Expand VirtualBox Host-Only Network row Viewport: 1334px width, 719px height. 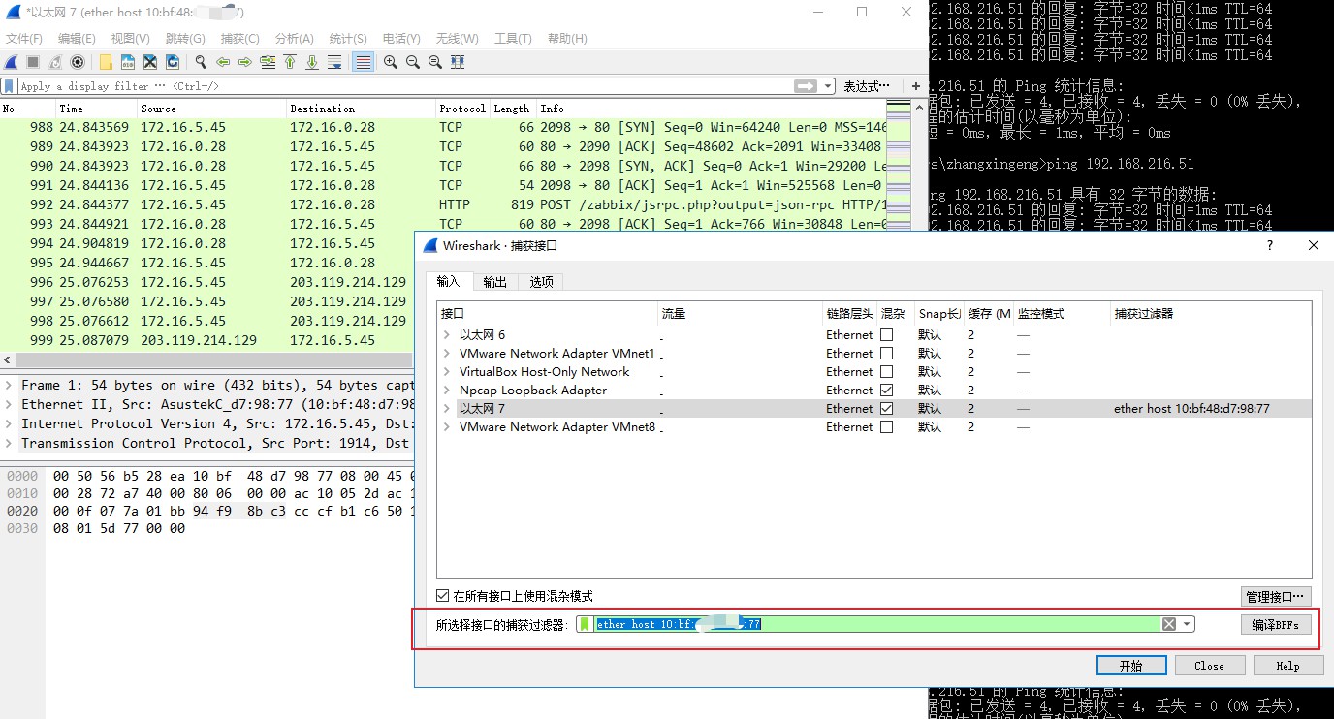click(447, 372)
